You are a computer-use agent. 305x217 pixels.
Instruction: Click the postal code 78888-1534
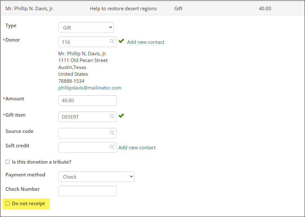coord(71,81)
